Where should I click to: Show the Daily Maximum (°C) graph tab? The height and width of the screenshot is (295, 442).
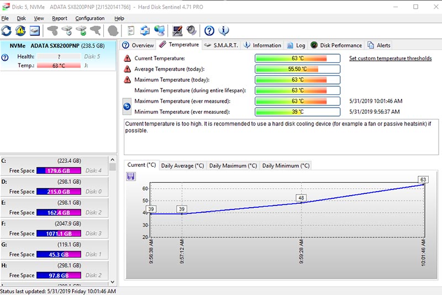[x=233, y=166]
